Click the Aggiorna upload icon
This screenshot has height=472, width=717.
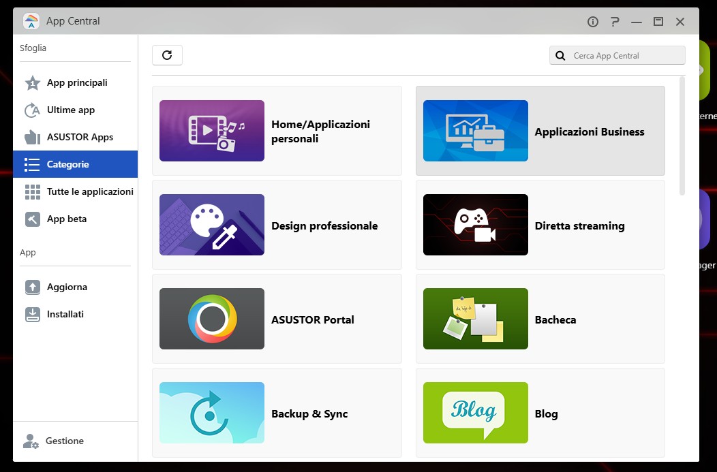33,287
